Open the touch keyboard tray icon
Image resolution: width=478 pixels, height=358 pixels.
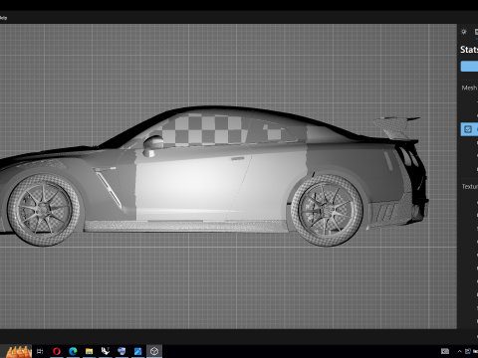[445, 351]
